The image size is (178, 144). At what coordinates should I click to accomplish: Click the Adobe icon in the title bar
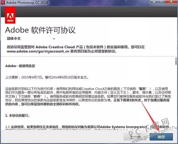(3, 2)
